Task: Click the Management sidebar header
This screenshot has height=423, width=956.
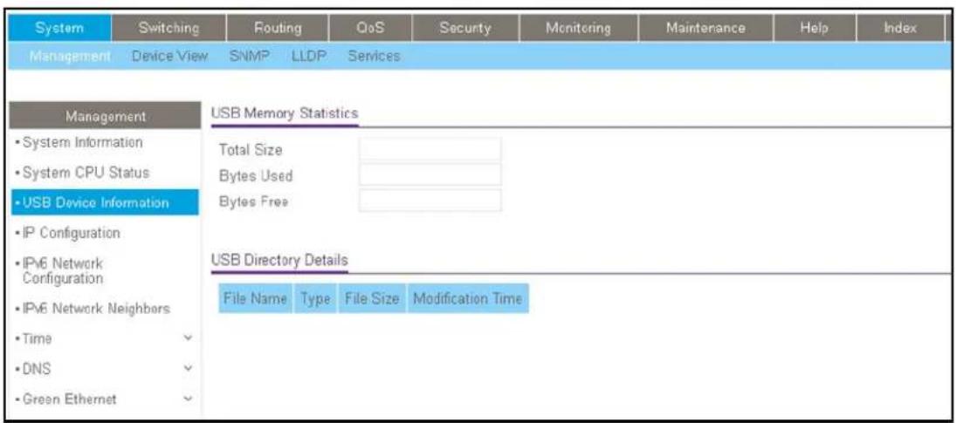Action: pyautogui.click(x=107, y=116)
